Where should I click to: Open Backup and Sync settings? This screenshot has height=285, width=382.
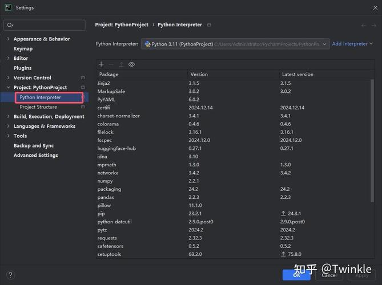click(x=34, y=146)
